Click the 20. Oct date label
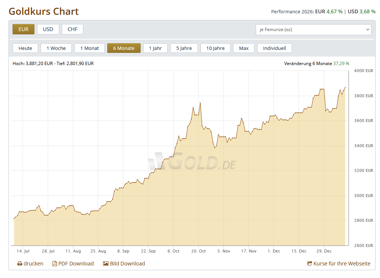This screenshot has height=278, width=380. 198,251
